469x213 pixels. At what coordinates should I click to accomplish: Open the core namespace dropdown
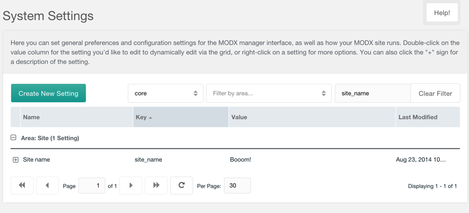click(x=165, y=93)
